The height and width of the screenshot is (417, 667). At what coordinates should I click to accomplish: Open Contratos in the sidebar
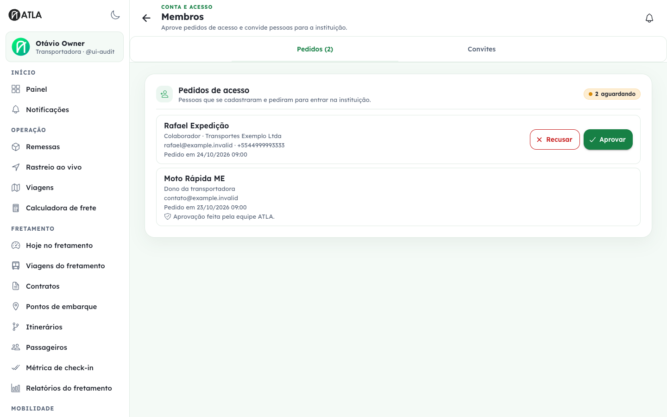tap(64, 286)
